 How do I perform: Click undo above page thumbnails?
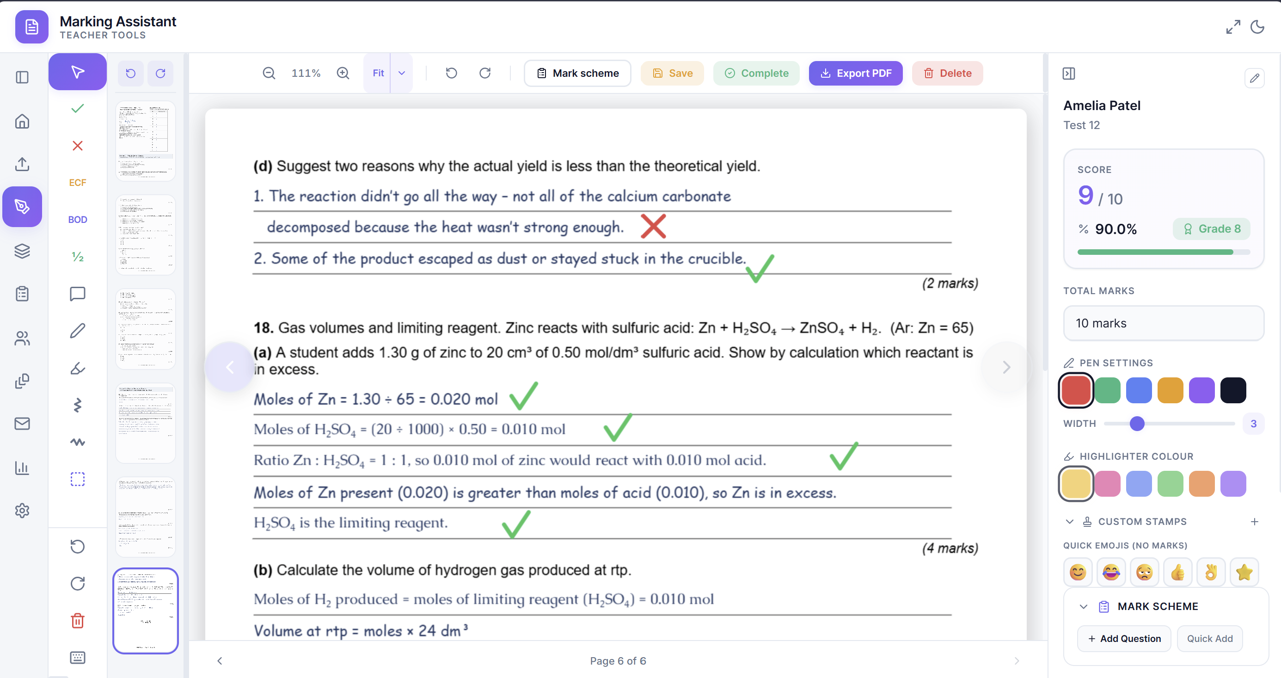130,73
